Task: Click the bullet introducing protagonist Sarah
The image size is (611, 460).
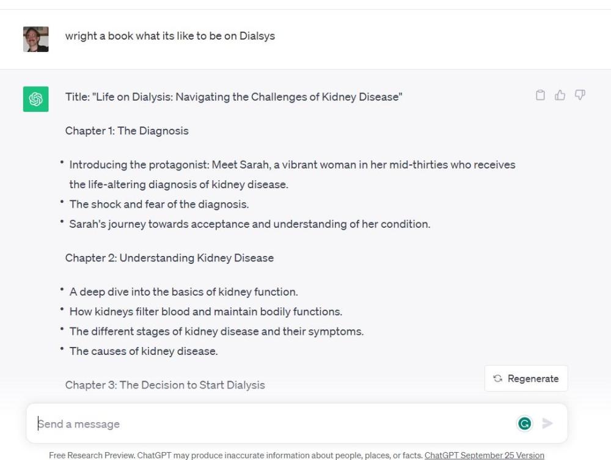Action: (292, 165)
